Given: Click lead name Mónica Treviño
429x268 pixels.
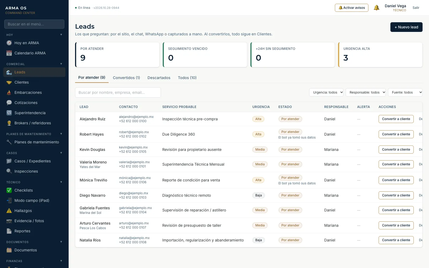Looking at the screenshot, I should point(93,180).
